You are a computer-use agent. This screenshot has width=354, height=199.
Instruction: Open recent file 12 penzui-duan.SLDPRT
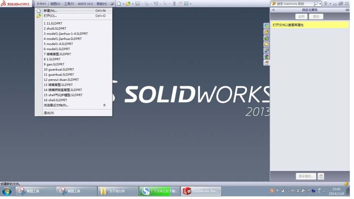(74, 80)
